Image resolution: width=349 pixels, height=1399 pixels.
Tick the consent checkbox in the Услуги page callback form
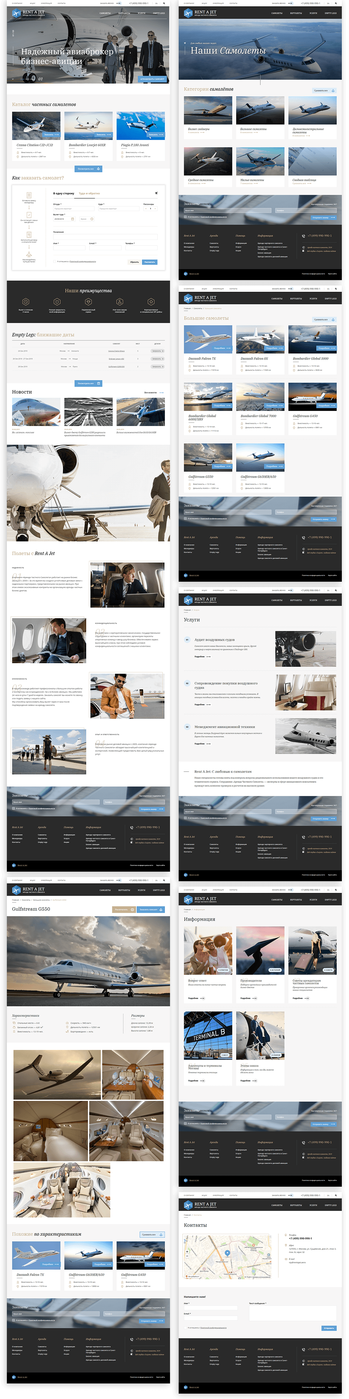186,818
